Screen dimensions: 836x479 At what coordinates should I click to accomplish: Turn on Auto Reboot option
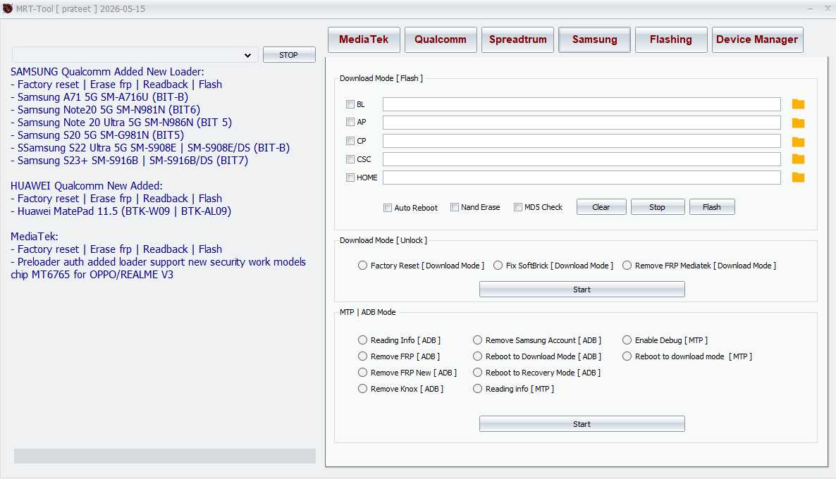[388, 208]
